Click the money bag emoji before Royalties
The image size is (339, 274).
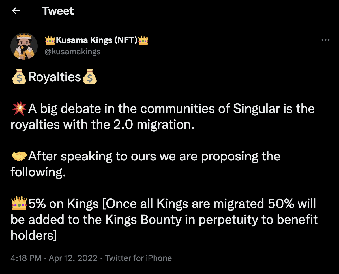19,77
